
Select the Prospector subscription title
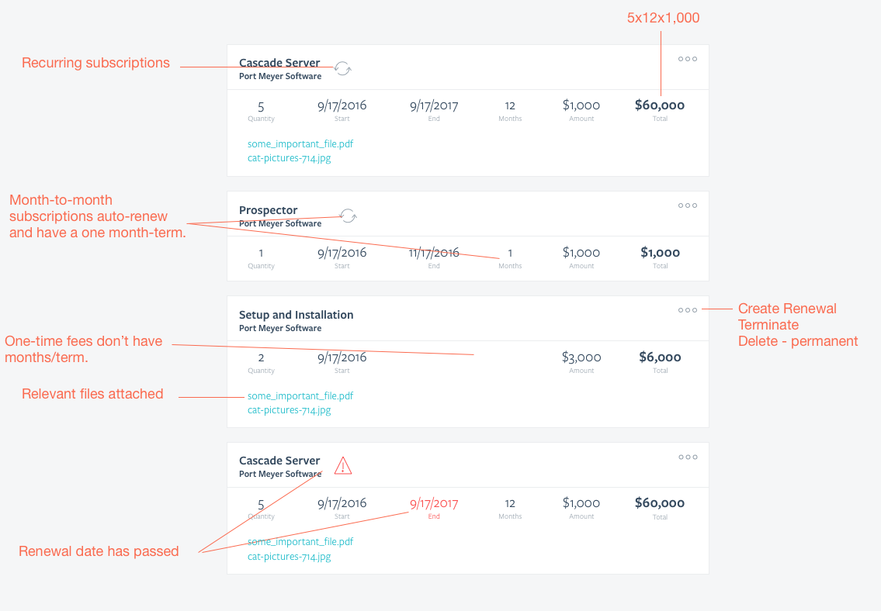(x=268, y=210)
